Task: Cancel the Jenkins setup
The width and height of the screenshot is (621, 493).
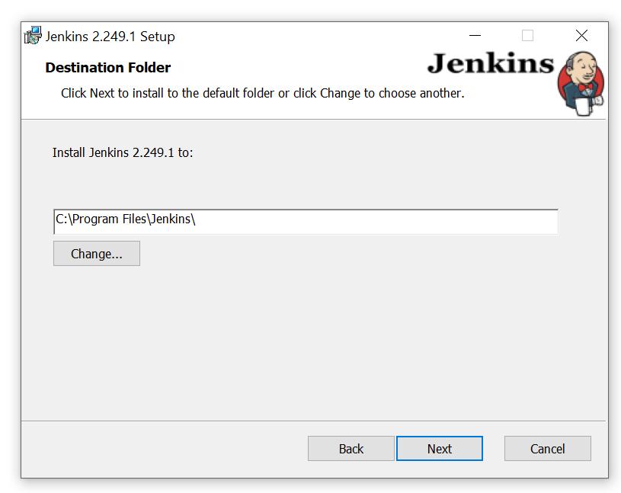Action: pyautogui.click(x=547, y=448)
